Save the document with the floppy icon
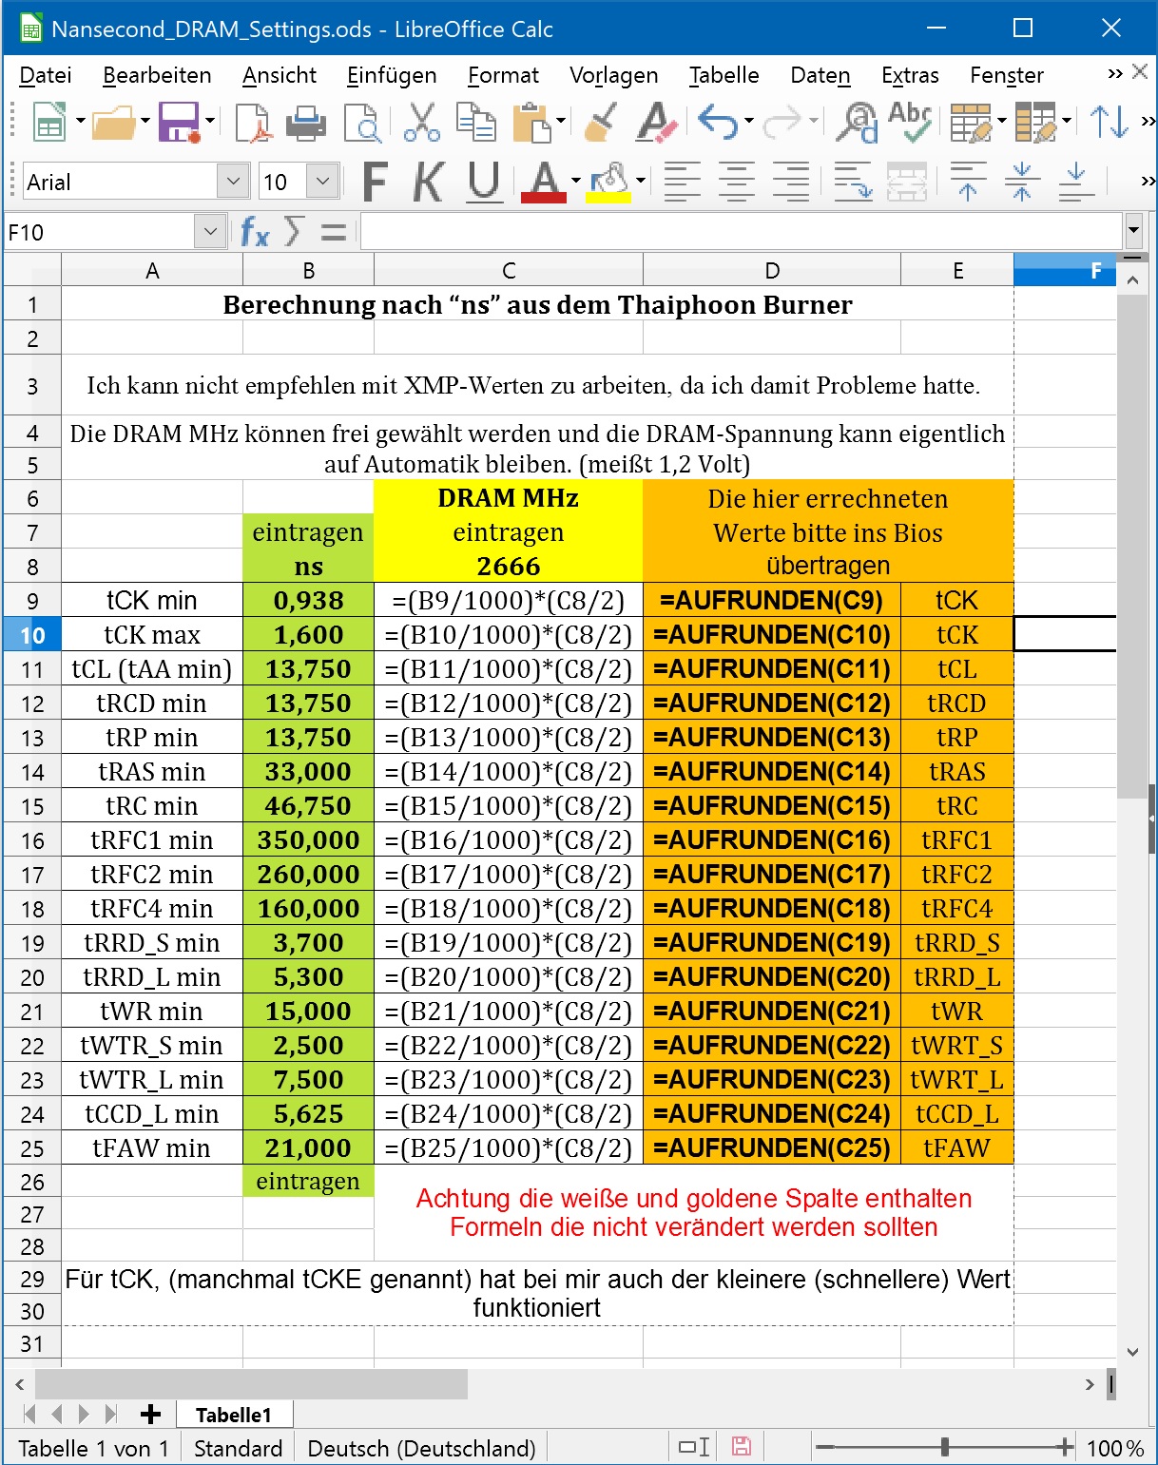The image size is (1158, 1465). pos(179,122)
